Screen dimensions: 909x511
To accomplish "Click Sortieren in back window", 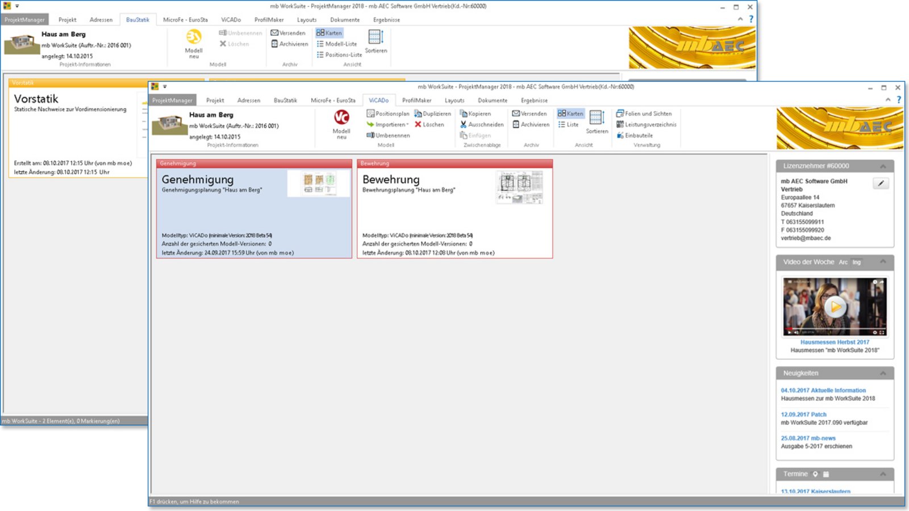I will click(x=376, y=41).
